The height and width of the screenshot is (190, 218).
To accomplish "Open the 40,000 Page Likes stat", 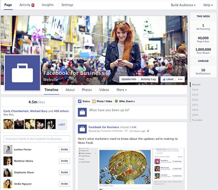I will pos(203,39).
